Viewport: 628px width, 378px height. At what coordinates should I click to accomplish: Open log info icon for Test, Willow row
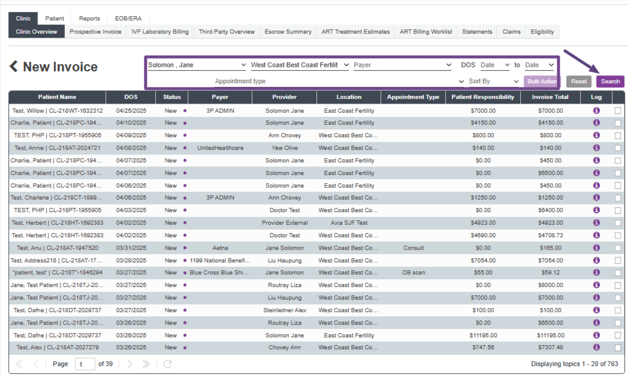click(x=596, y=110)
